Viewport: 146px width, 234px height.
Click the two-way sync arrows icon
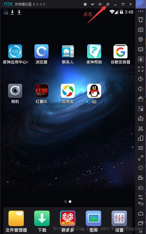click(141, 197)
